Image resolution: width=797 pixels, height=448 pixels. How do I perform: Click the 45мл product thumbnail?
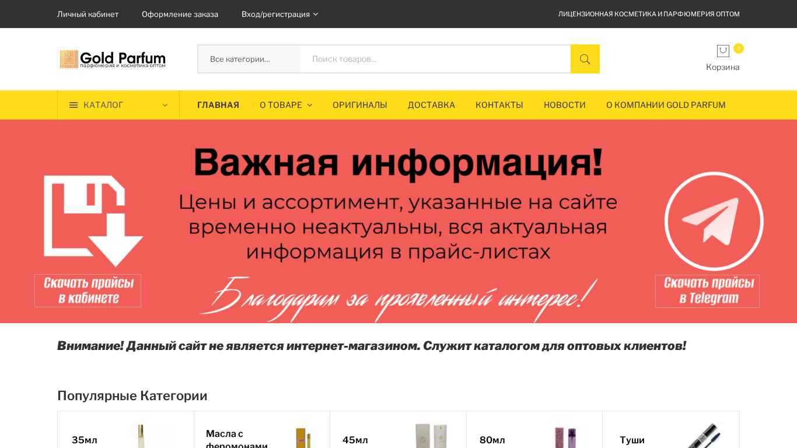point(431,435)
